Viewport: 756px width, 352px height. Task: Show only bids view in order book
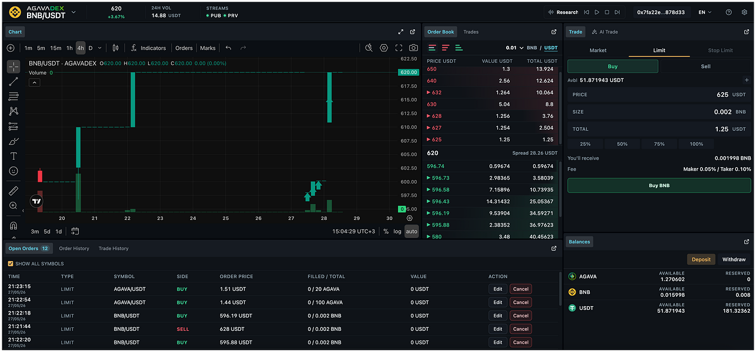(x=459, y=48)
